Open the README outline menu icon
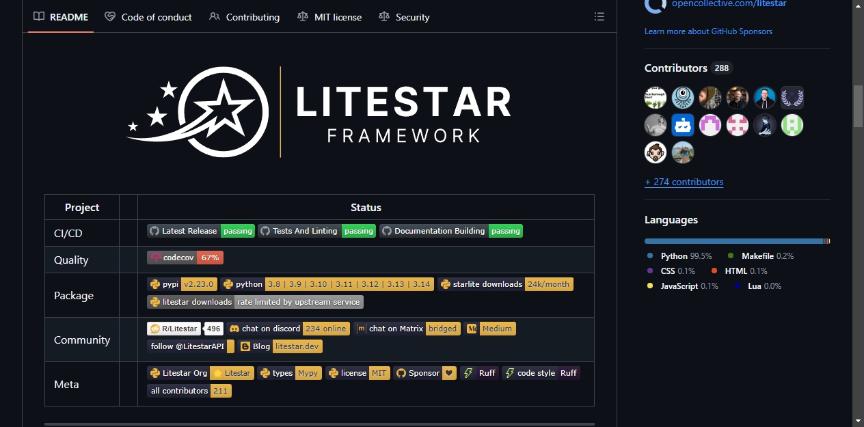Screen dimensions: 864x427 (x=599, y=16)
